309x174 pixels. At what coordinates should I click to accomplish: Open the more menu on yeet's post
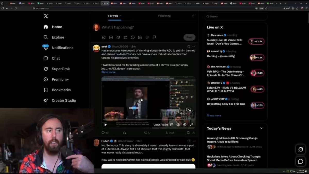click(194, 46)
